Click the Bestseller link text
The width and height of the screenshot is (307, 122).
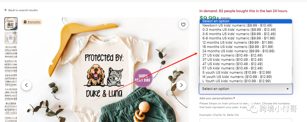34,22
